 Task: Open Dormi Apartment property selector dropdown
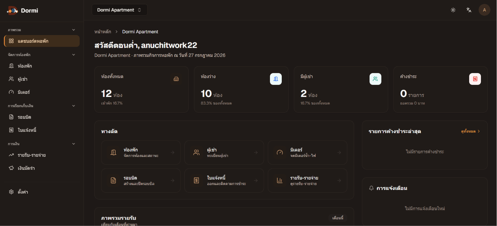pyautogui.click(x=120, y=10)
